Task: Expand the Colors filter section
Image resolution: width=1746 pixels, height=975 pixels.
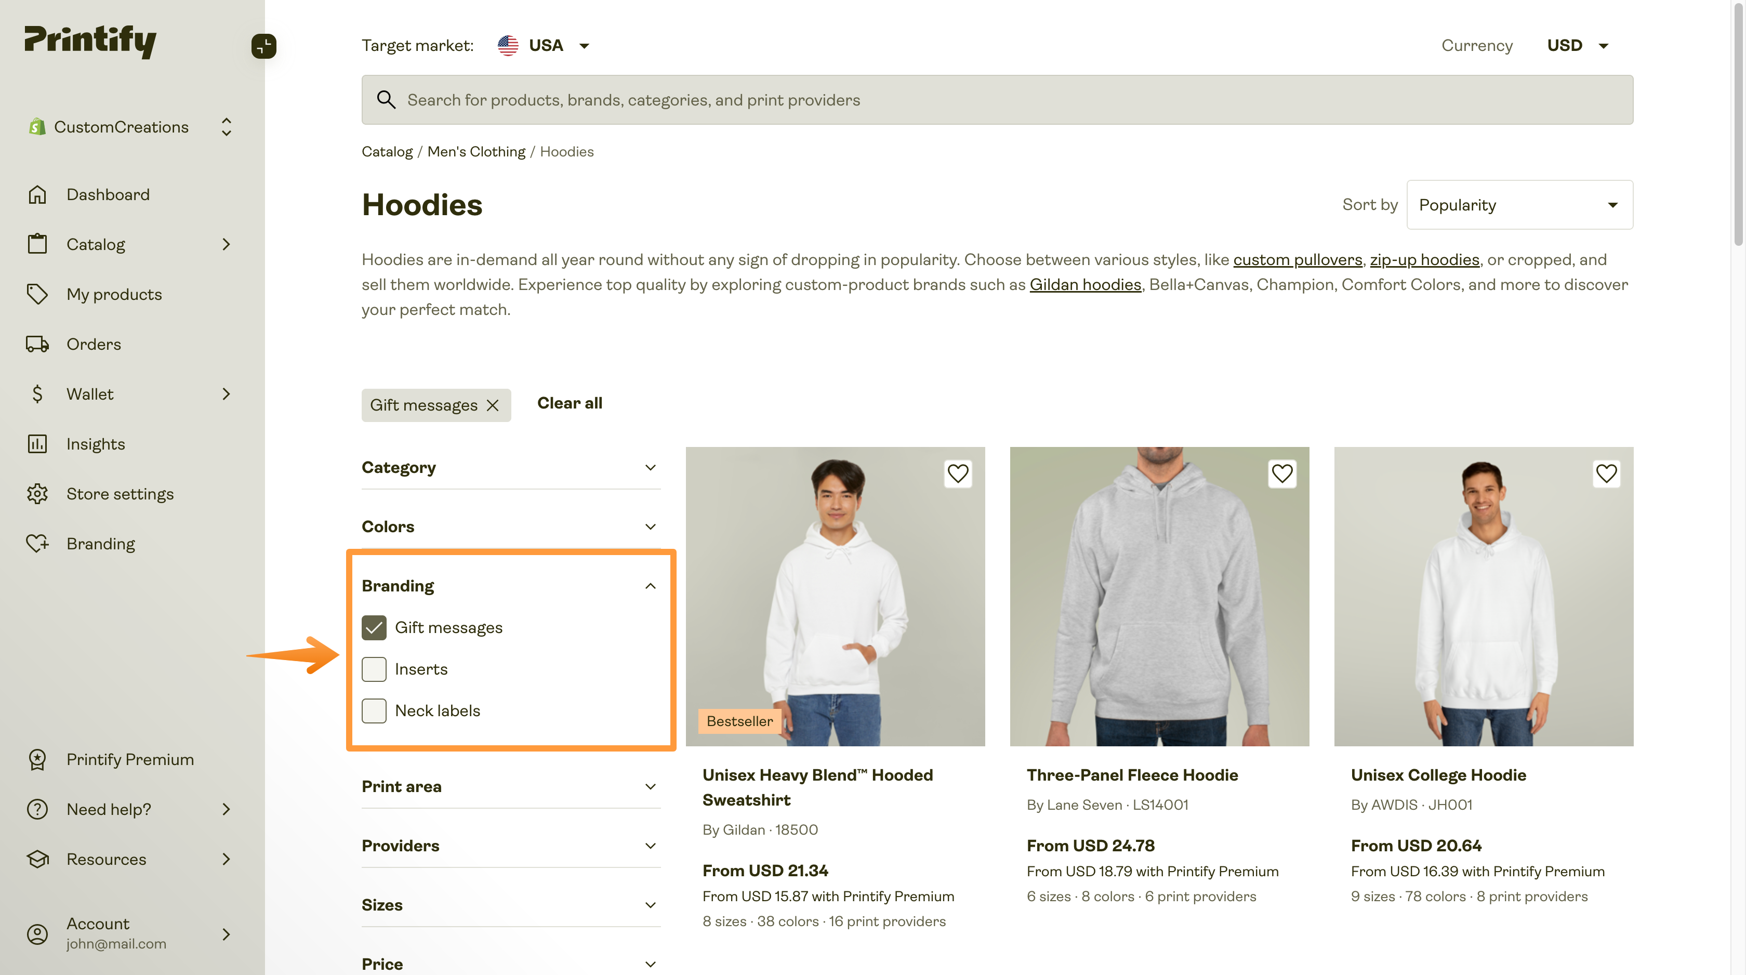Action: (x=510, y=527)
